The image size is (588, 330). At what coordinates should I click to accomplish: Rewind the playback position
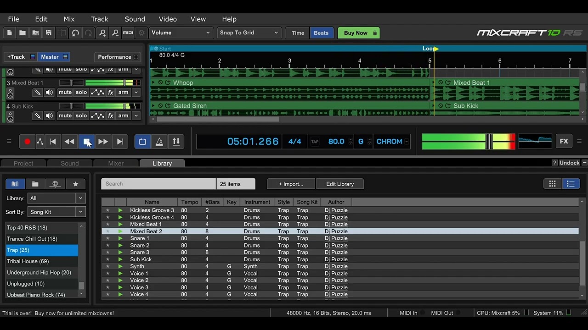[x=69, y=142]
